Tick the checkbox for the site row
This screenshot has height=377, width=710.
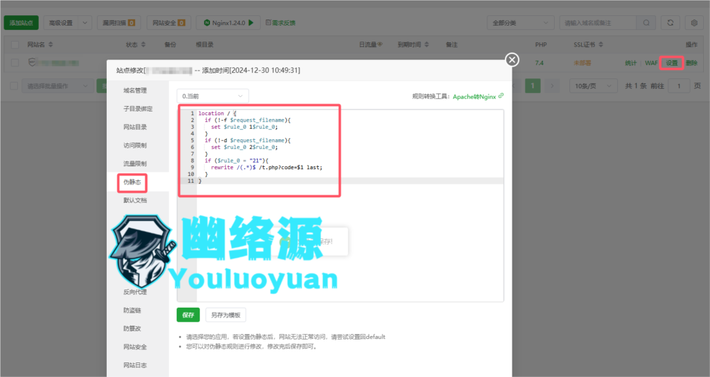[15, 63]
